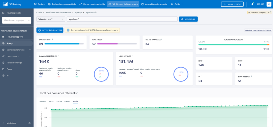The image size is (273, 127).
Task: Click the info icon beside Total des domaines référents
Action: pos(78,93)
